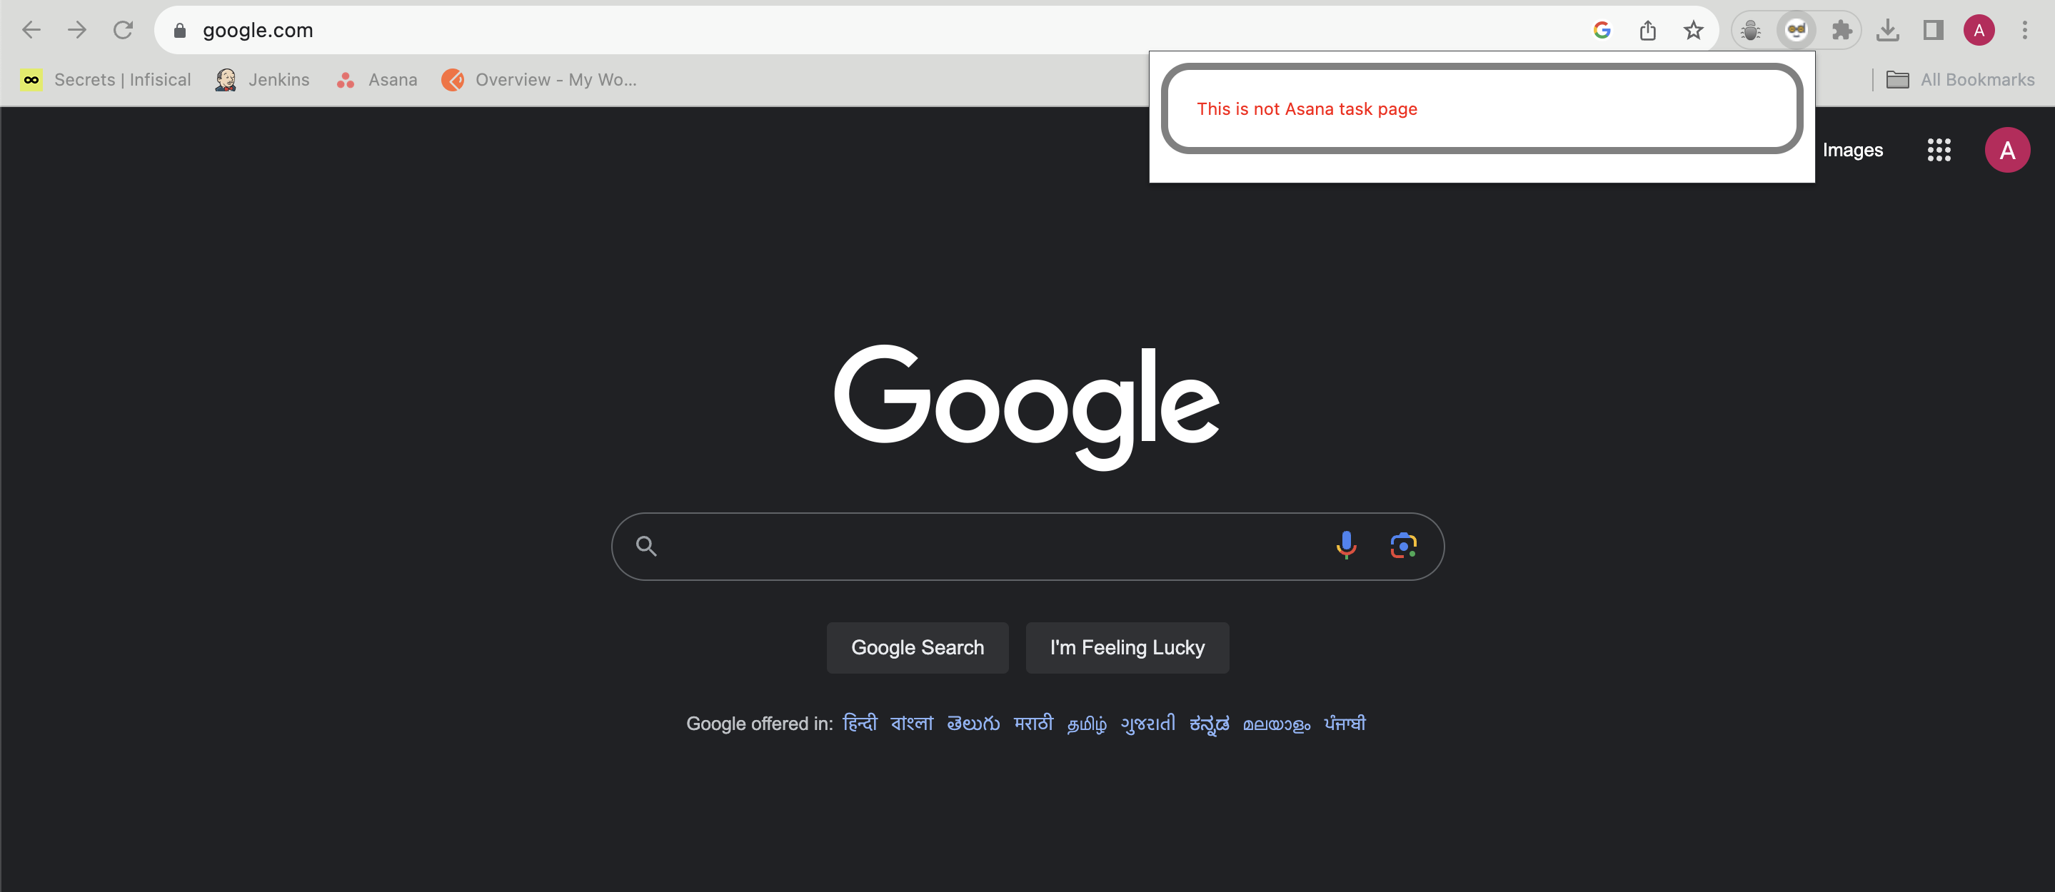Click the Google icon in address bar

point(1602,30)
